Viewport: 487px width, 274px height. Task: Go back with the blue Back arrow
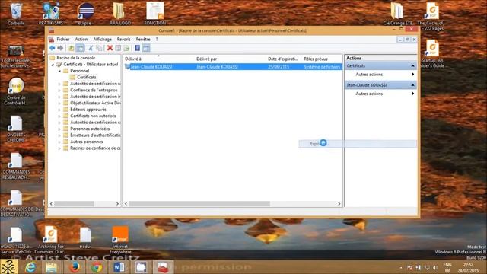53,48
